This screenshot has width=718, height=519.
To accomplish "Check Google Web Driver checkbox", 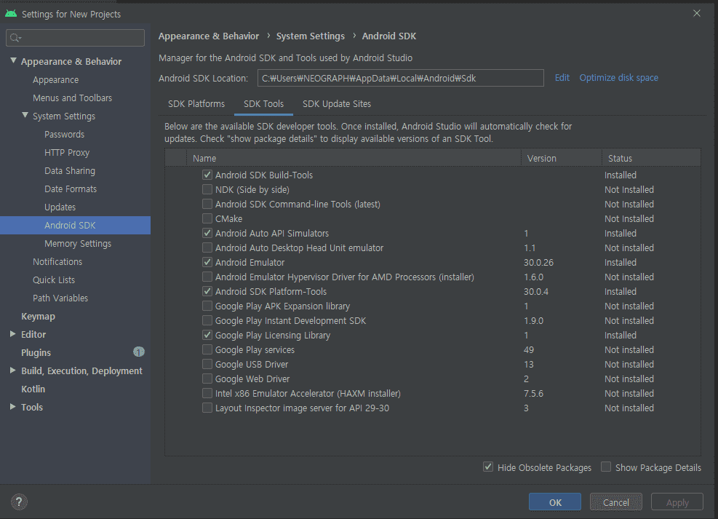I will click(207, 379).
